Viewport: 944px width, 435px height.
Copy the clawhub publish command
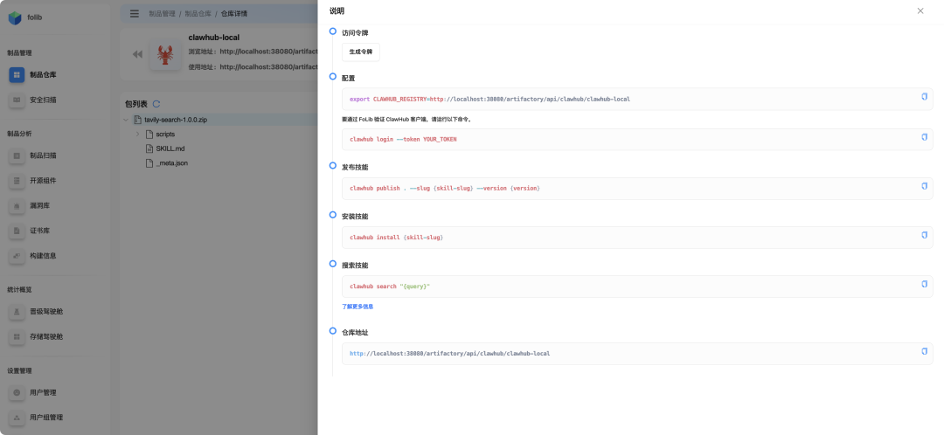tap(924, 186)
